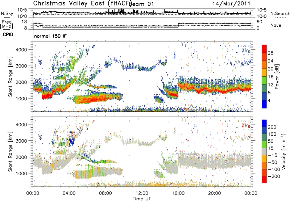Click the "2000" tick on the power panel
Viewport: 290px width, 201px height.
(21, 82)
